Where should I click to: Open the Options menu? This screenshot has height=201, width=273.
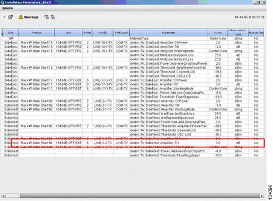click(7, 8)
